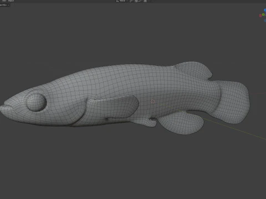Open the pivot point dropdown
The width and height of the screenshot is (266, 199).
coord(131,1)
